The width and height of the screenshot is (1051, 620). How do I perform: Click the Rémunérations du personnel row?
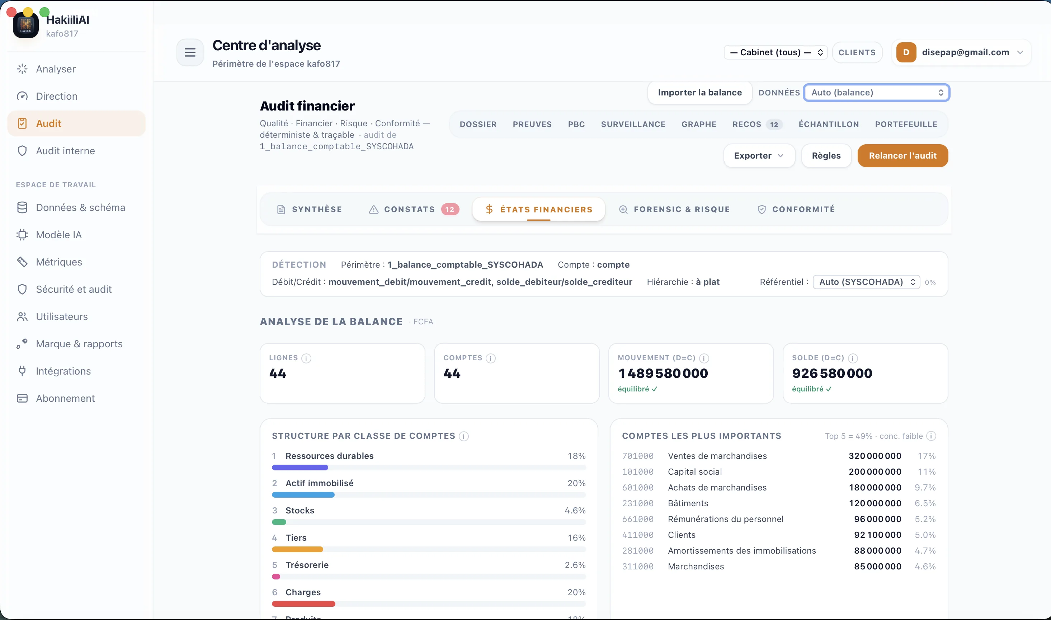click(779, 519)
